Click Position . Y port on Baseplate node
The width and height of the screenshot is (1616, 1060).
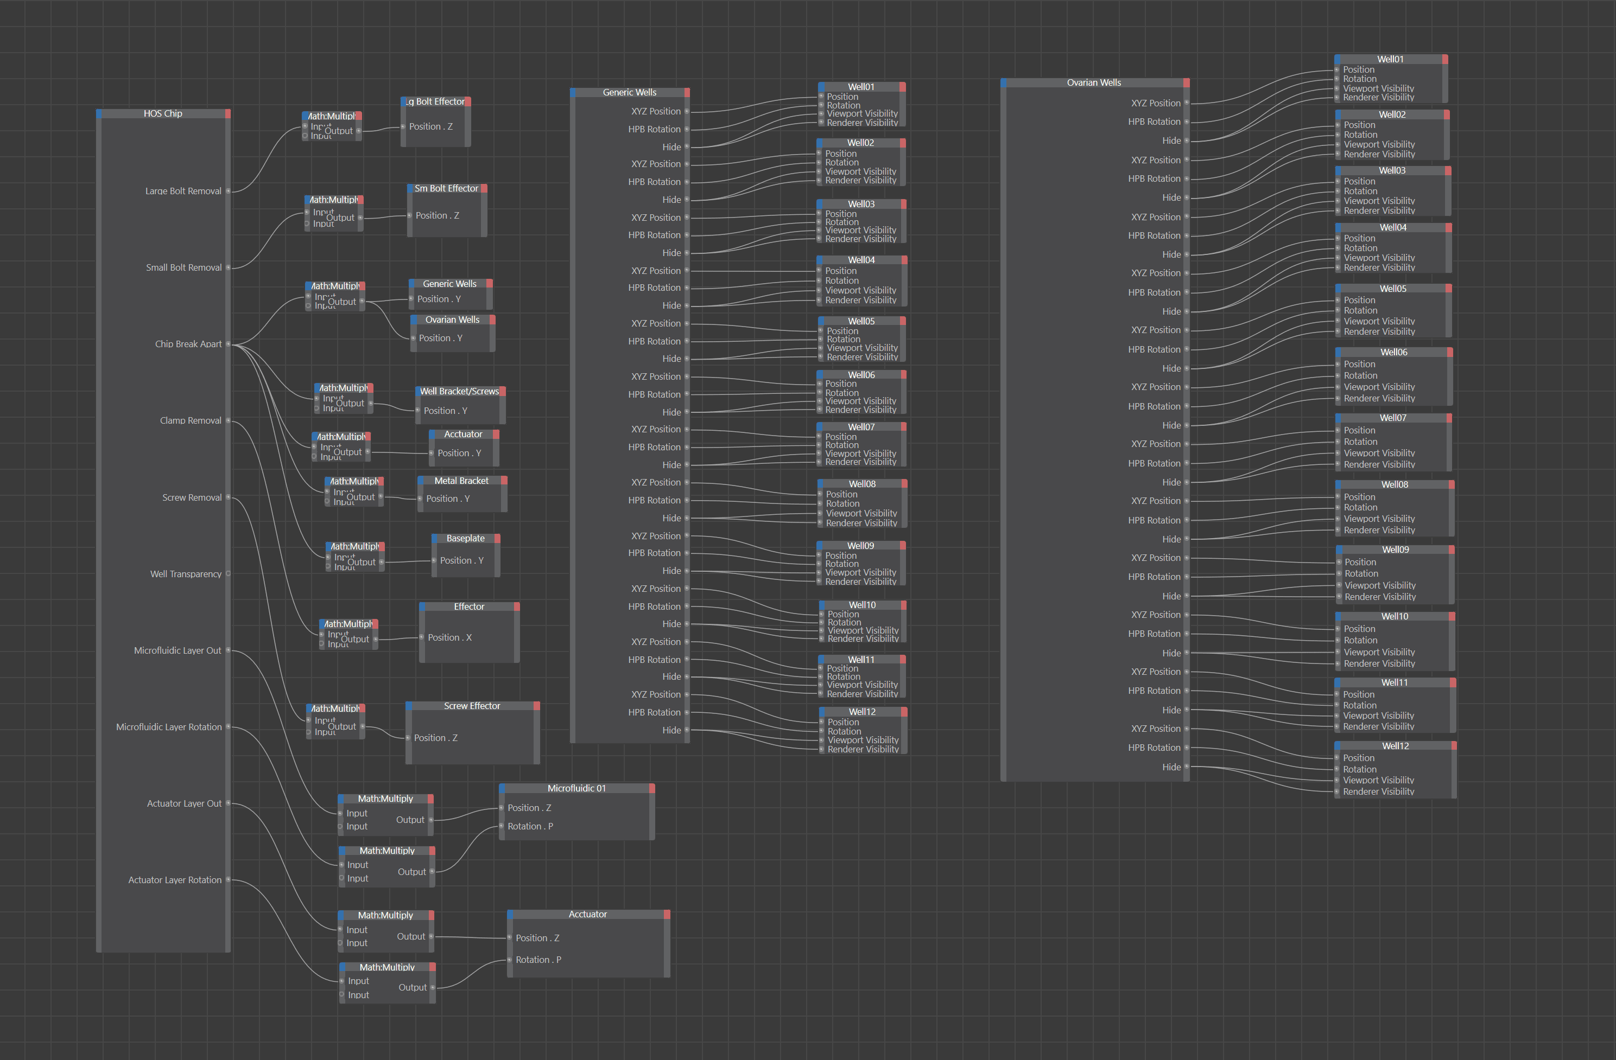click(435, 561)
